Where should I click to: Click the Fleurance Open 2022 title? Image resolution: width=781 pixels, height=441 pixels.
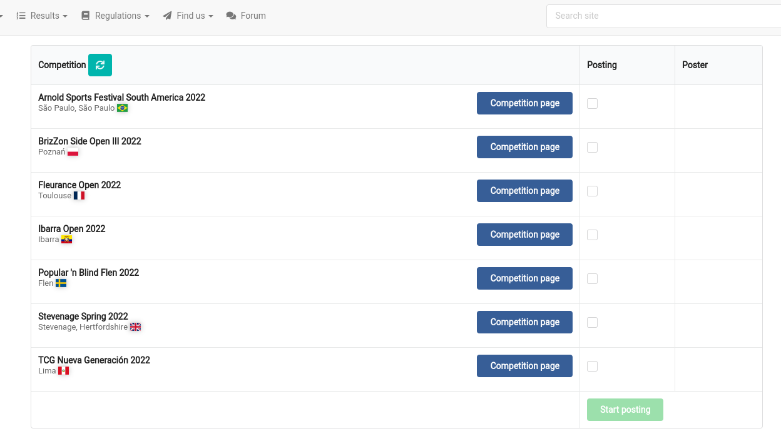(x=79, y=185)
